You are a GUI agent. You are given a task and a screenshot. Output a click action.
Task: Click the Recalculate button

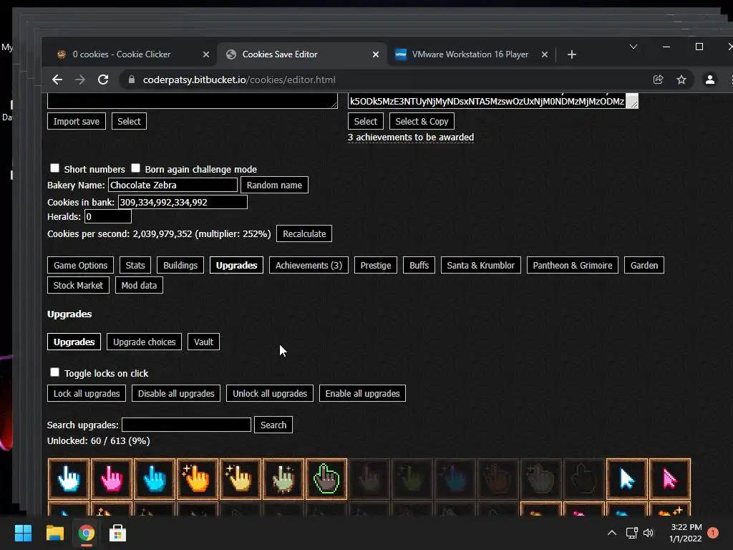(304, 233)
